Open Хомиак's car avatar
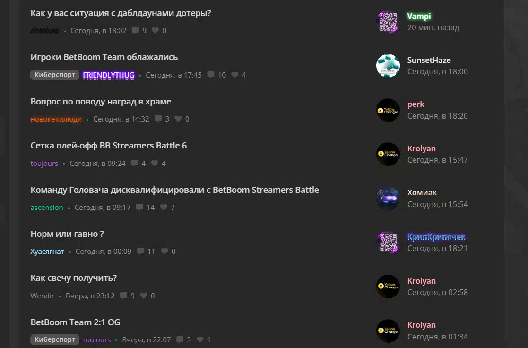Image resolution: width=528 pixels, height=348 pixels. tap(388, 199)
